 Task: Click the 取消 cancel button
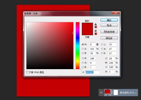click(109, 25)
